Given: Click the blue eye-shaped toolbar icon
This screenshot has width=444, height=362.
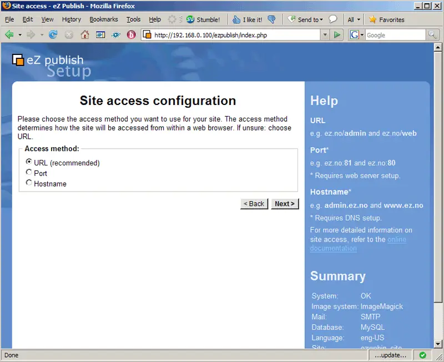Looking at the screenshot, I should point(116,35).
